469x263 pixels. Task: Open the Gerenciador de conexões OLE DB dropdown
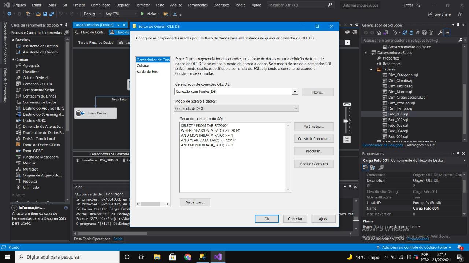click(295, 91)
